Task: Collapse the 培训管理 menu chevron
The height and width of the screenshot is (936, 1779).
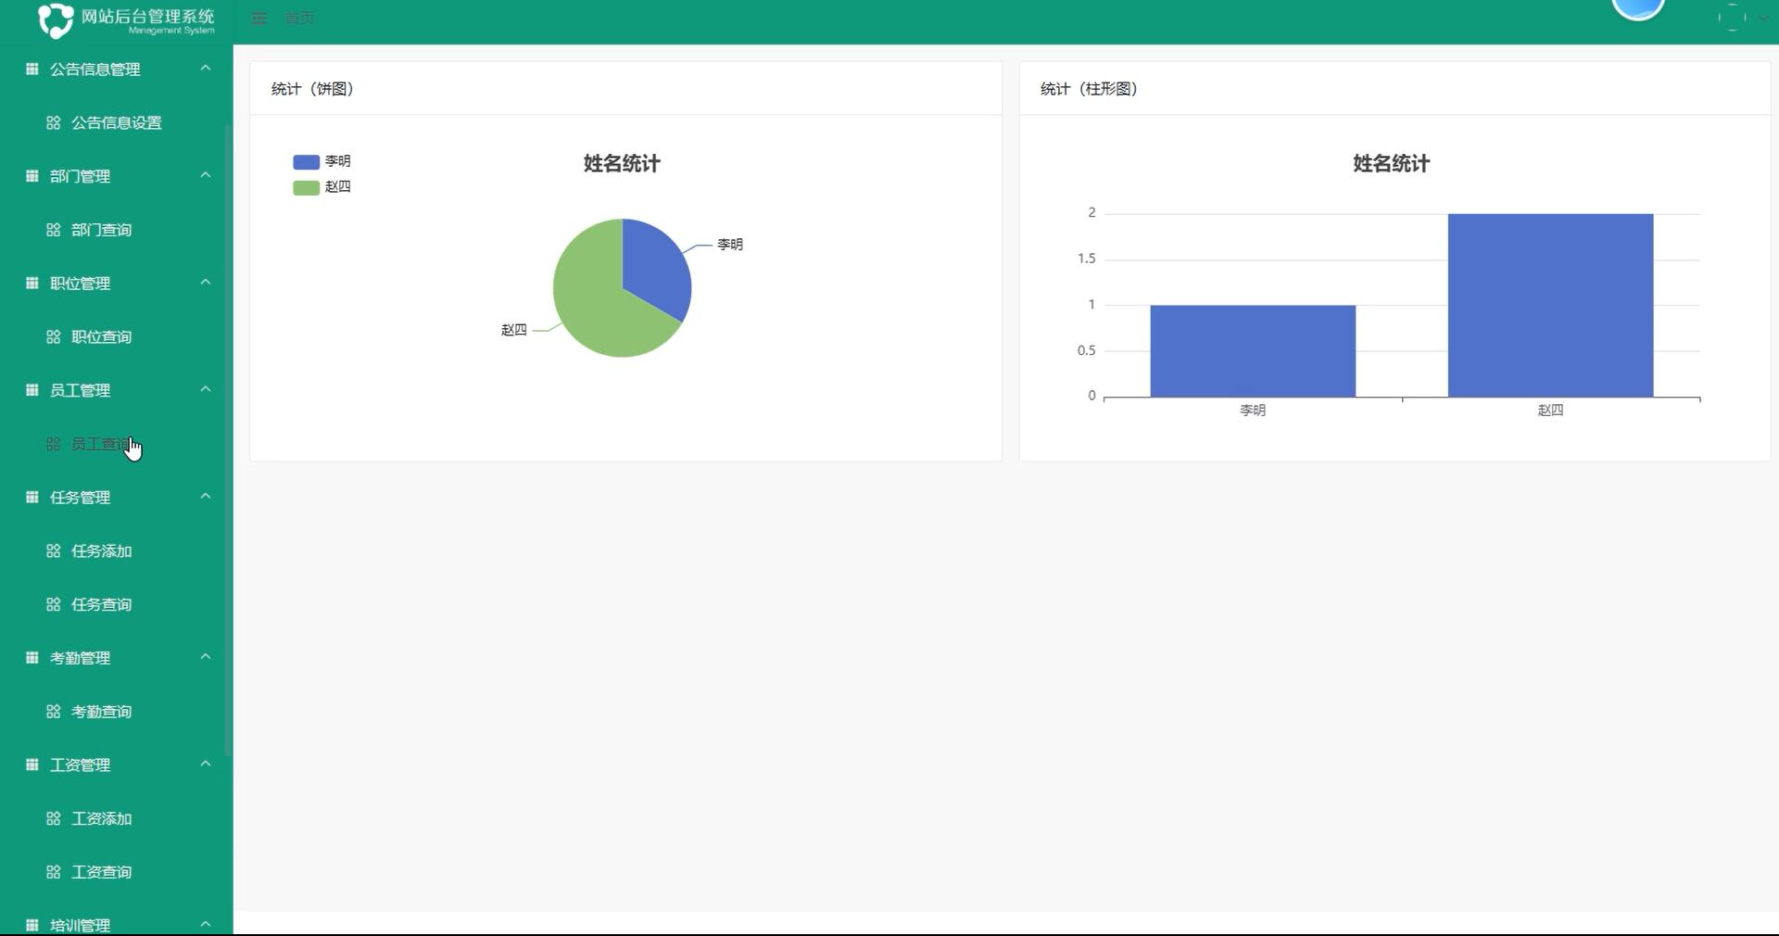Action: (206, 924)
